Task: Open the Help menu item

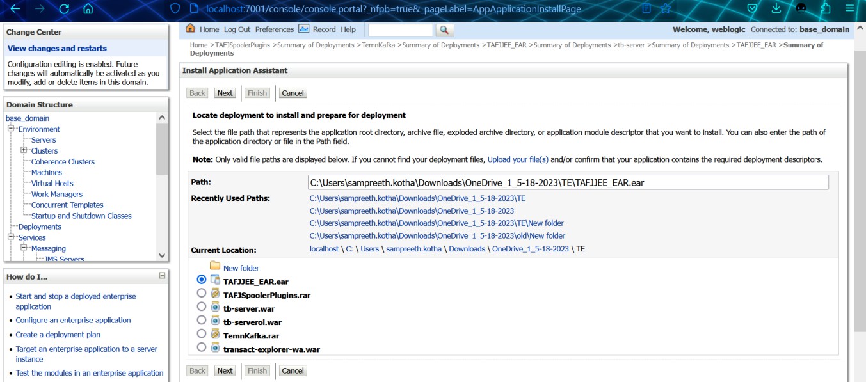Action: [348, 29]
